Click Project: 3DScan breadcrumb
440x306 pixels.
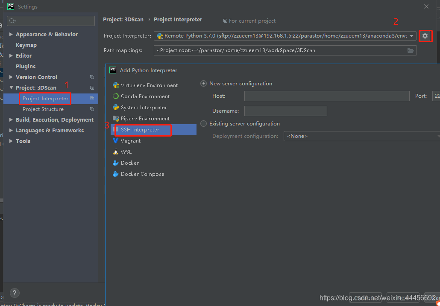pos(123,20)
